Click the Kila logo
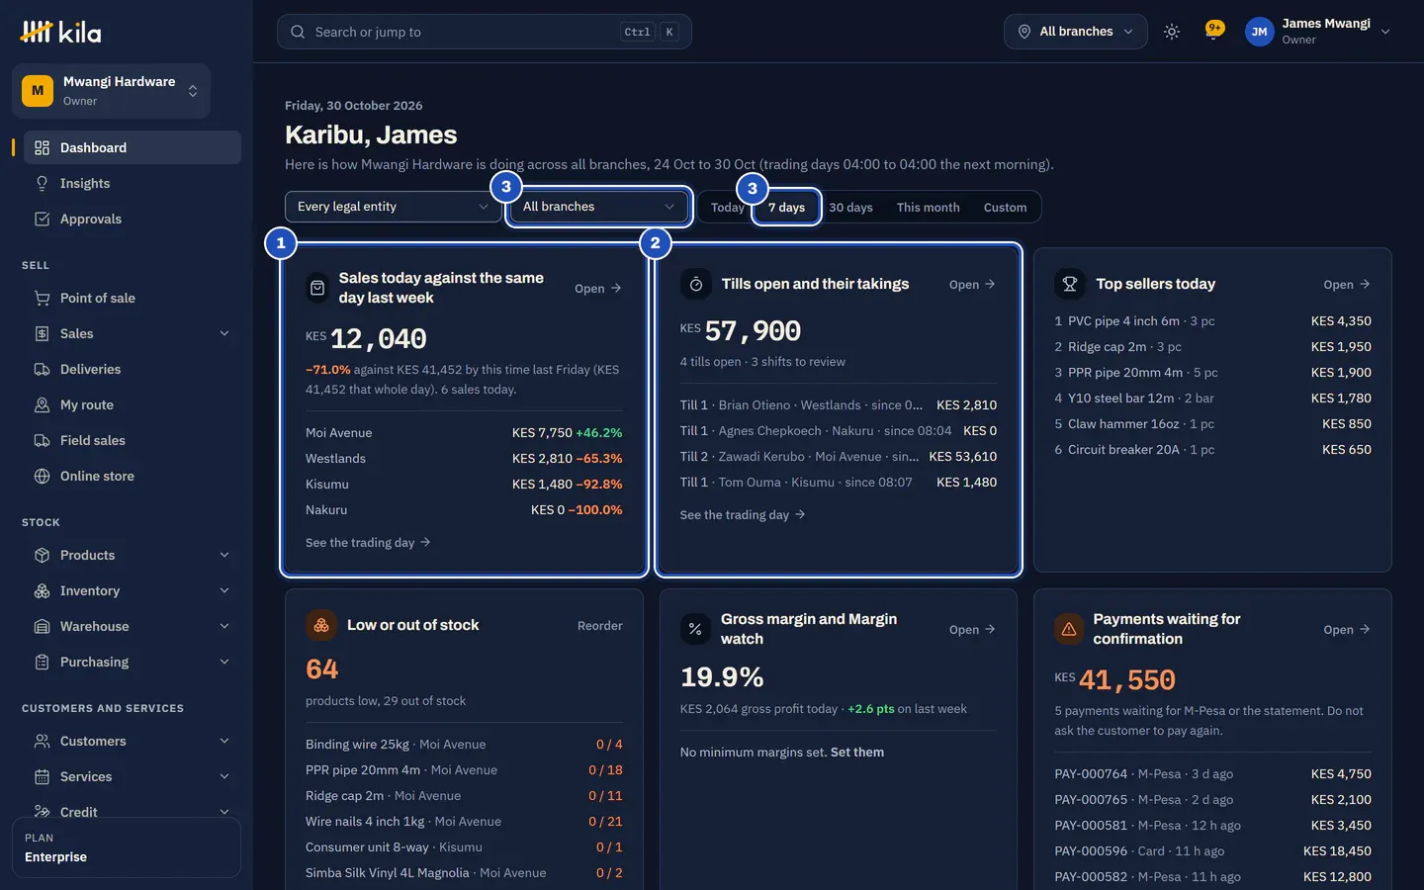Screen dimensions: 1424x890 (x=60, y=32)
